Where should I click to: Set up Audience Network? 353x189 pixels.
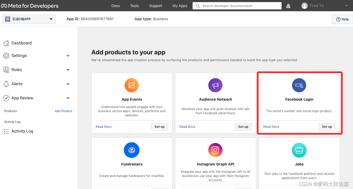pyautogui.click(x=243, y=127)
